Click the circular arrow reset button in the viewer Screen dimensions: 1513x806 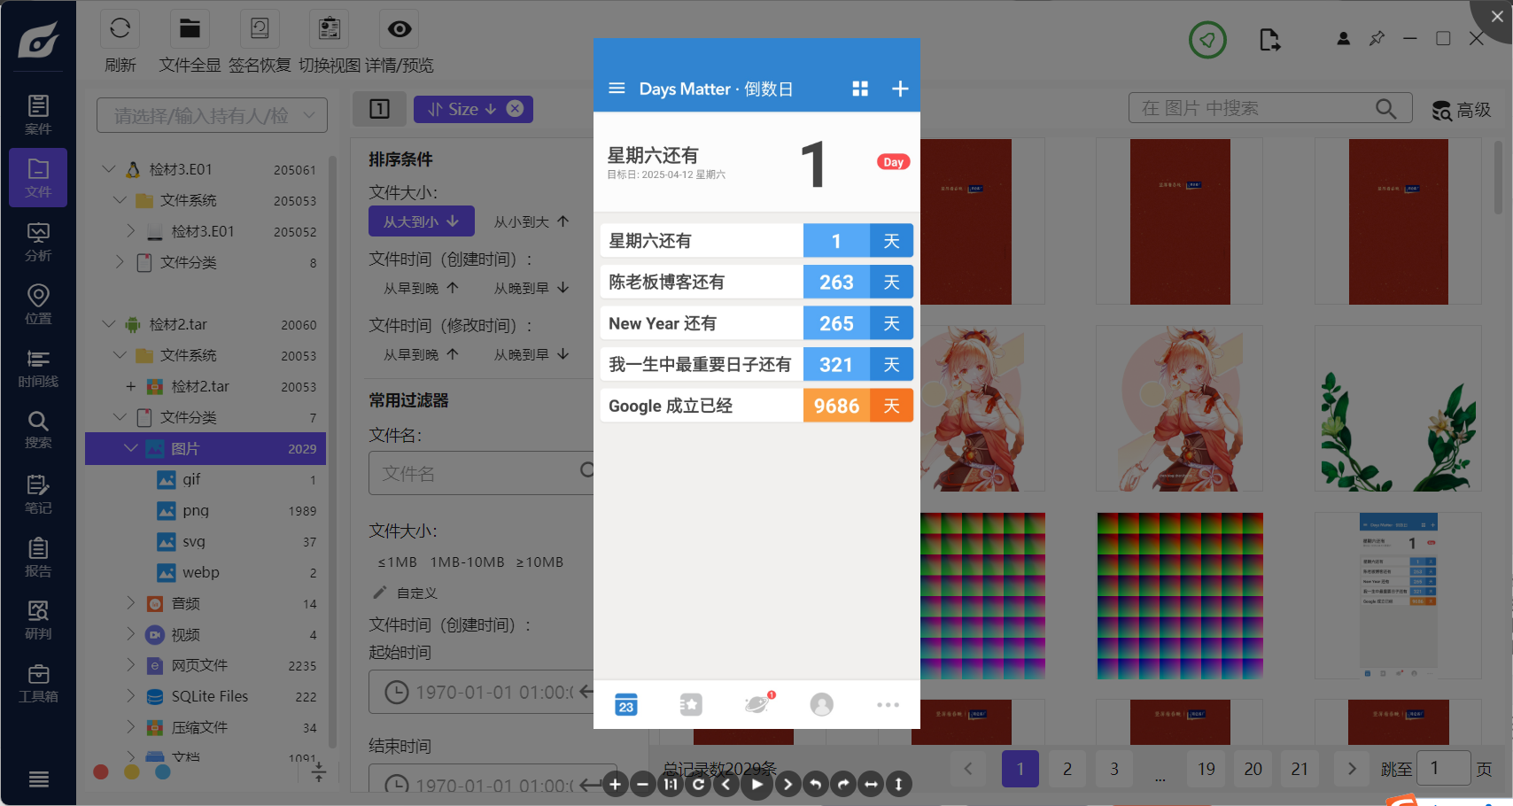[699, 784]
